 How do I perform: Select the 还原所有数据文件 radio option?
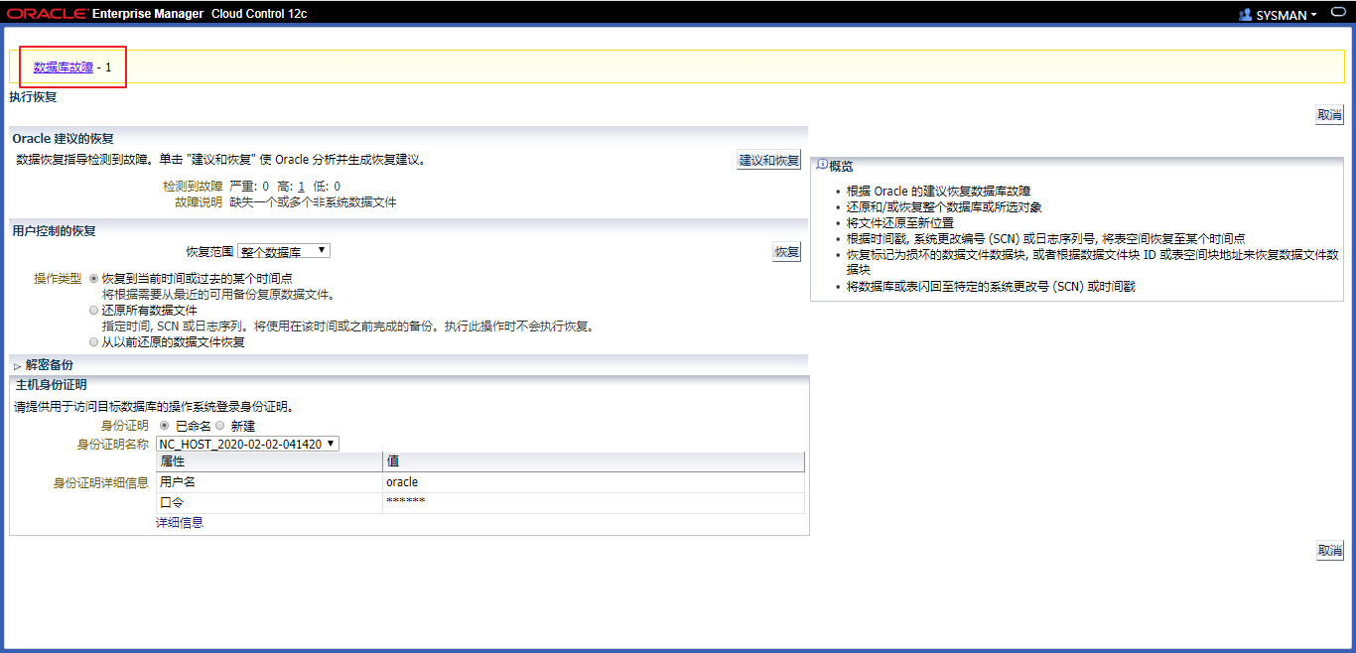94,311
